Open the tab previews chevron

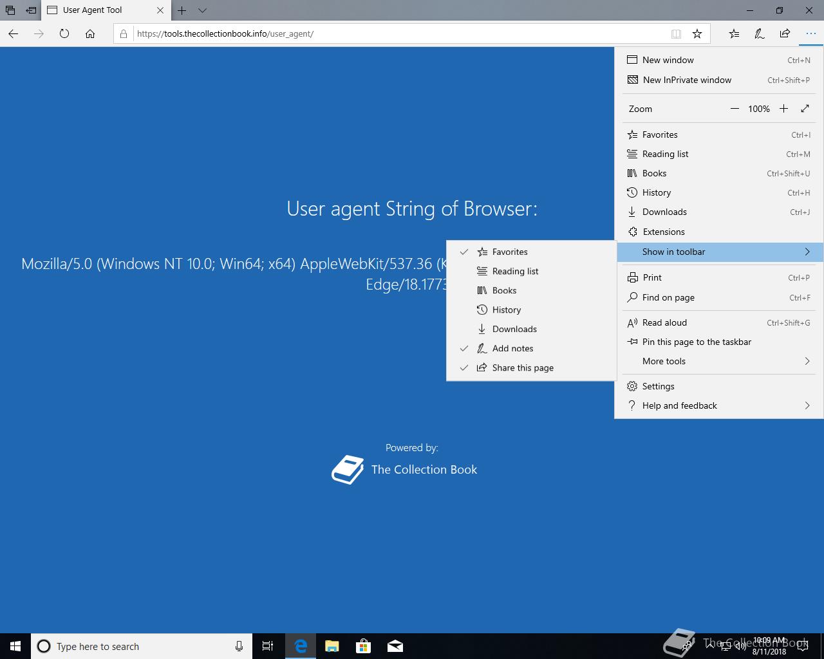tap(202, 10)
